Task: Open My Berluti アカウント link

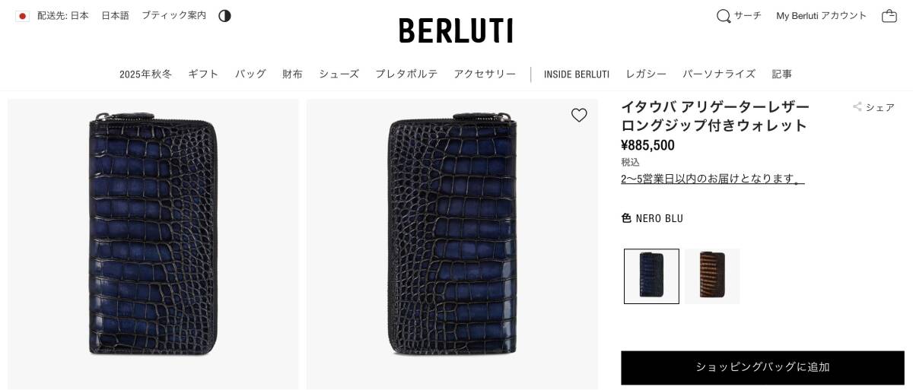Action: pyautogui.click(x=822, y=16)
